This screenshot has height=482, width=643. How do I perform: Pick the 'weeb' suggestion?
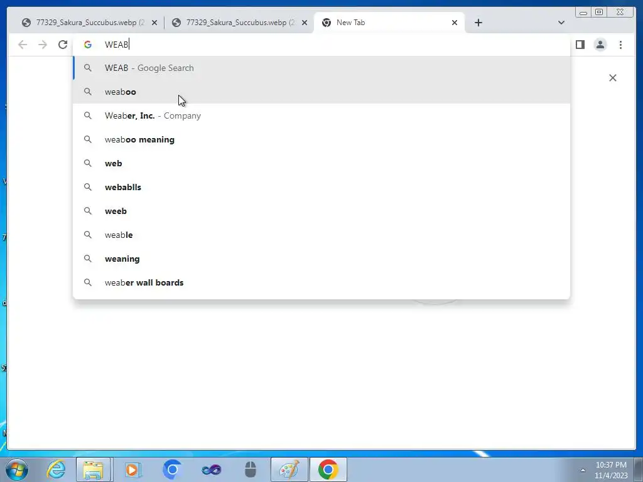tap(321, 211)
